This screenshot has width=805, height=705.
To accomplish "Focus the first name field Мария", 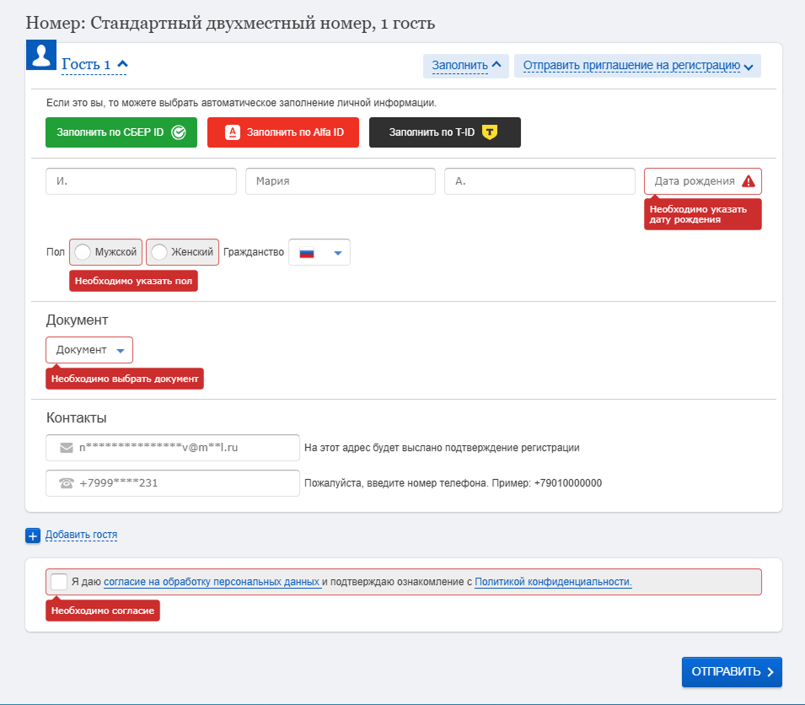I will [x=341, y=181].
